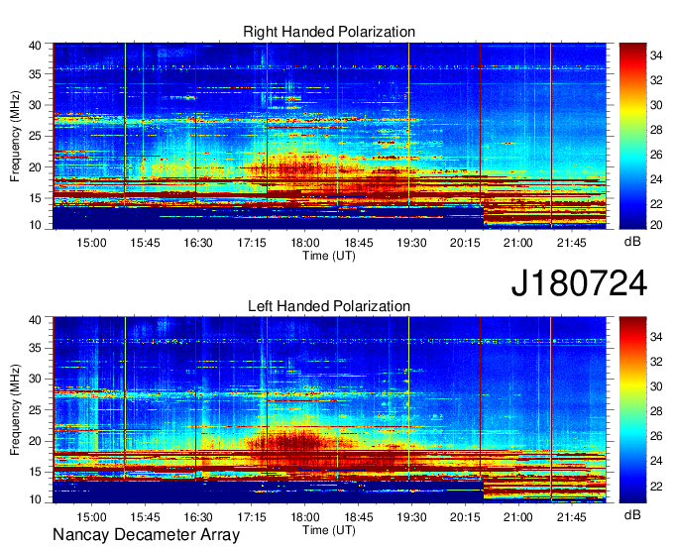
Task: Click 35 MHz tick on Right Handed frequency axis
Action: click(x=35, y=74)
